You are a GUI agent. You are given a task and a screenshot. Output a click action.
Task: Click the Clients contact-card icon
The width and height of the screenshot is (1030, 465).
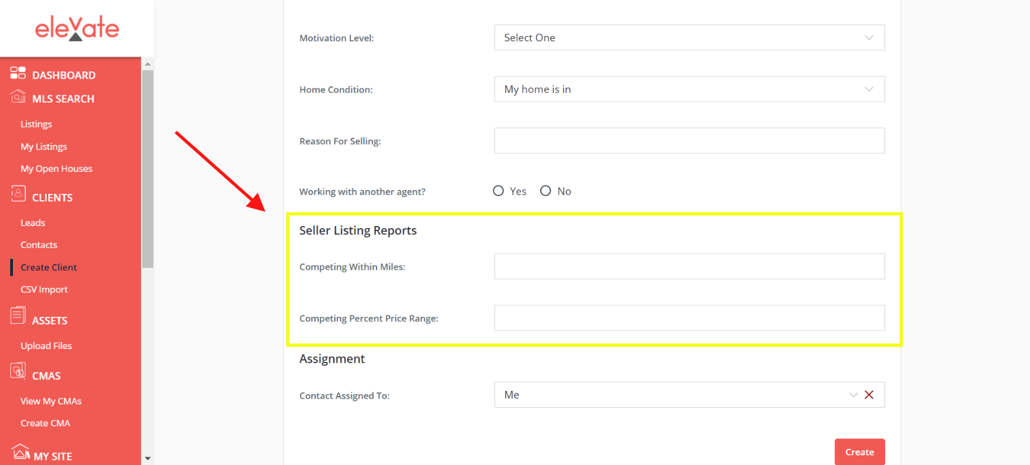18,193
